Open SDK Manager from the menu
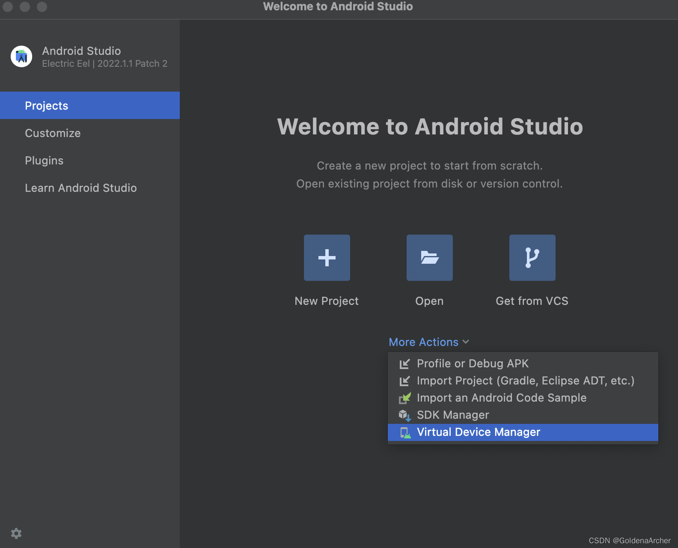Image resolution: width=678 pixels, height=548 pixels. click(x=523, y=415)
